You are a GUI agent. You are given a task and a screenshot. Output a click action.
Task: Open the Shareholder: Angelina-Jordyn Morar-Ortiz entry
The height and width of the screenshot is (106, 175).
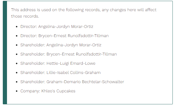(x=61, y=45)
